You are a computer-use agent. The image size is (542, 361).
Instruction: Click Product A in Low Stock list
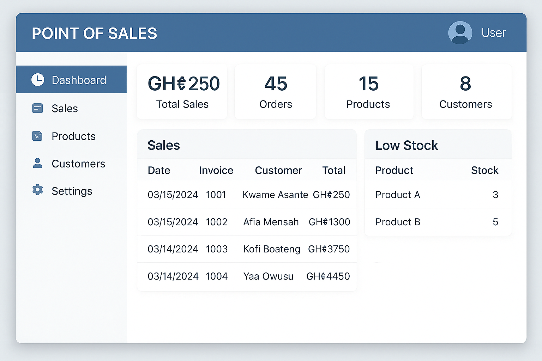click(398, 195)
